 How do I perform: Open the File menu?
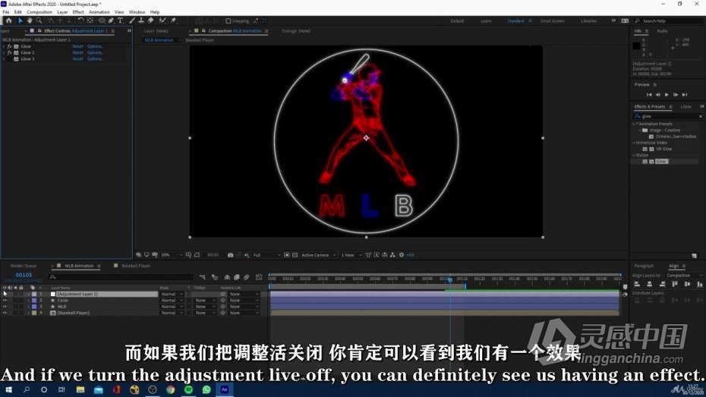[x=6, y=12]
